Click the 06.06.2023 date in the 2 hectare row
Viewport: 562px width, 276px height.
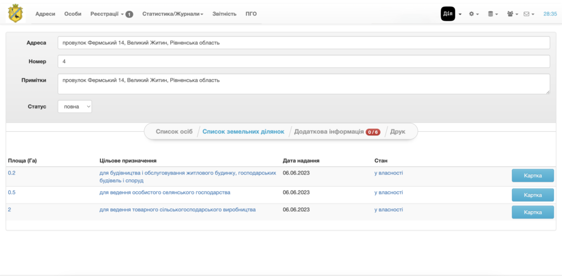point(296,210)
